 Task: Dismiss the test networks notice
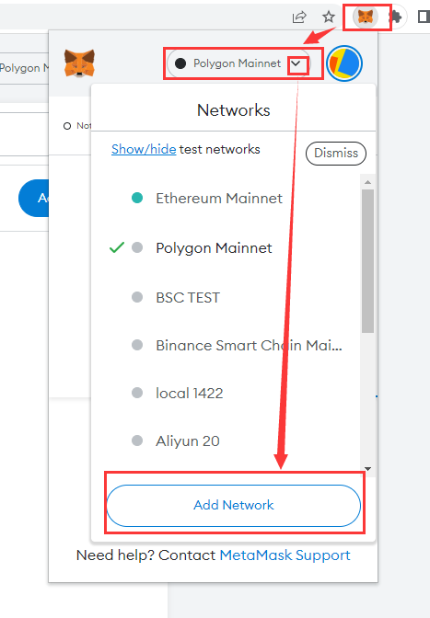(x=336, y=153)
